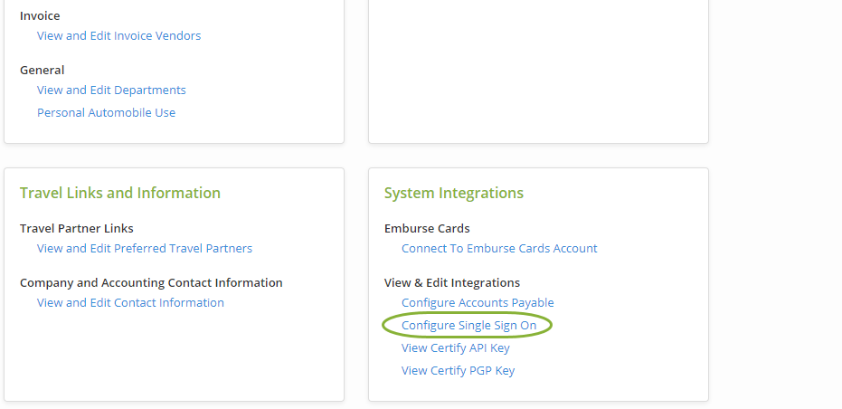Go to Personal Automobile Use

(106, 113)
